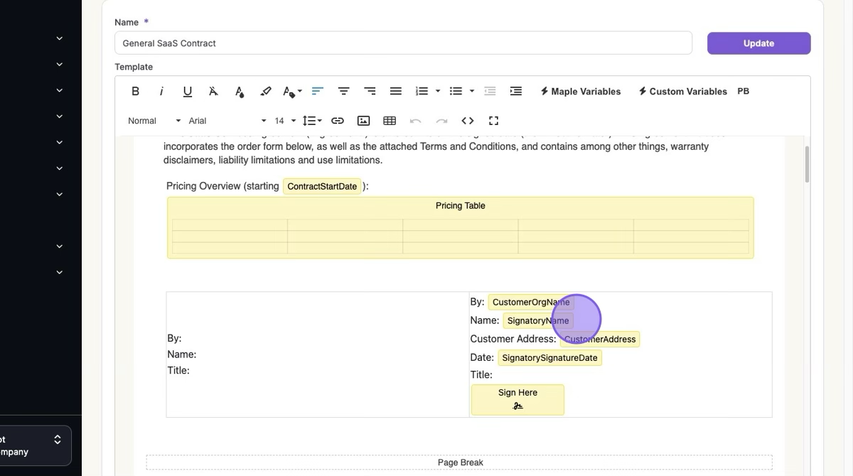Open the text color picker

[x=240, y=91]
